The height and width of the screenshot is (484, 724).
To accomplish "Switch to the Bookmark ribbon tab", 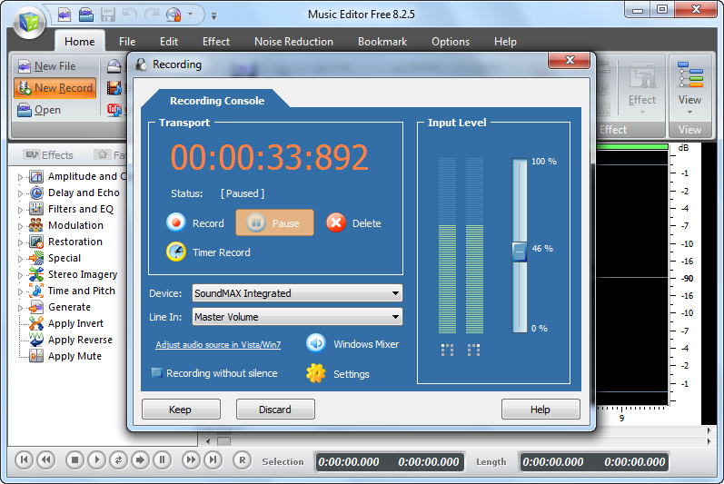I will tap(382, 42).
